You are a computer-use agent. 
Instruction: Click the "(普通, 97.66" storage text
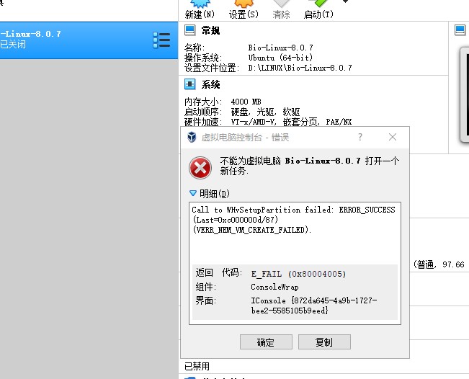coord(439,264)
